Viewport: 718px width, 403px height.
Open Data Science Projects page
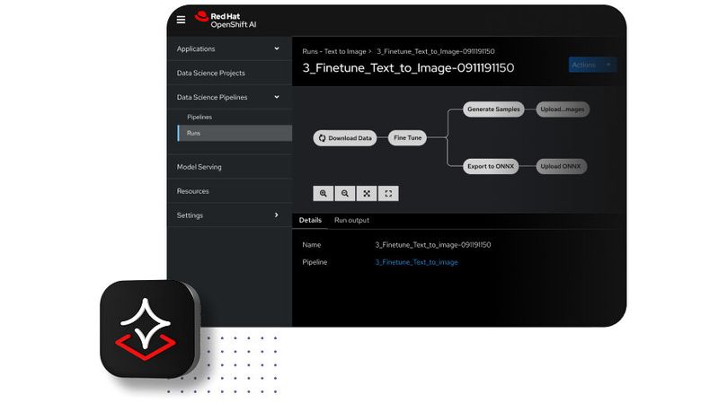229,74
